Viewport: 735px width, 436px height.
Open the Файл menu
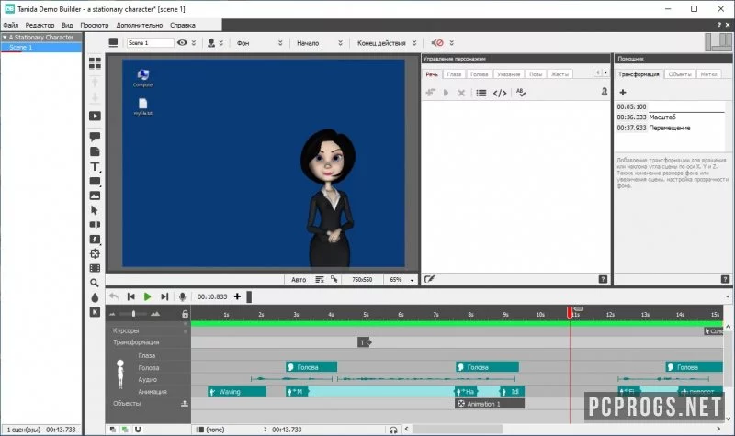coord(11,25)
